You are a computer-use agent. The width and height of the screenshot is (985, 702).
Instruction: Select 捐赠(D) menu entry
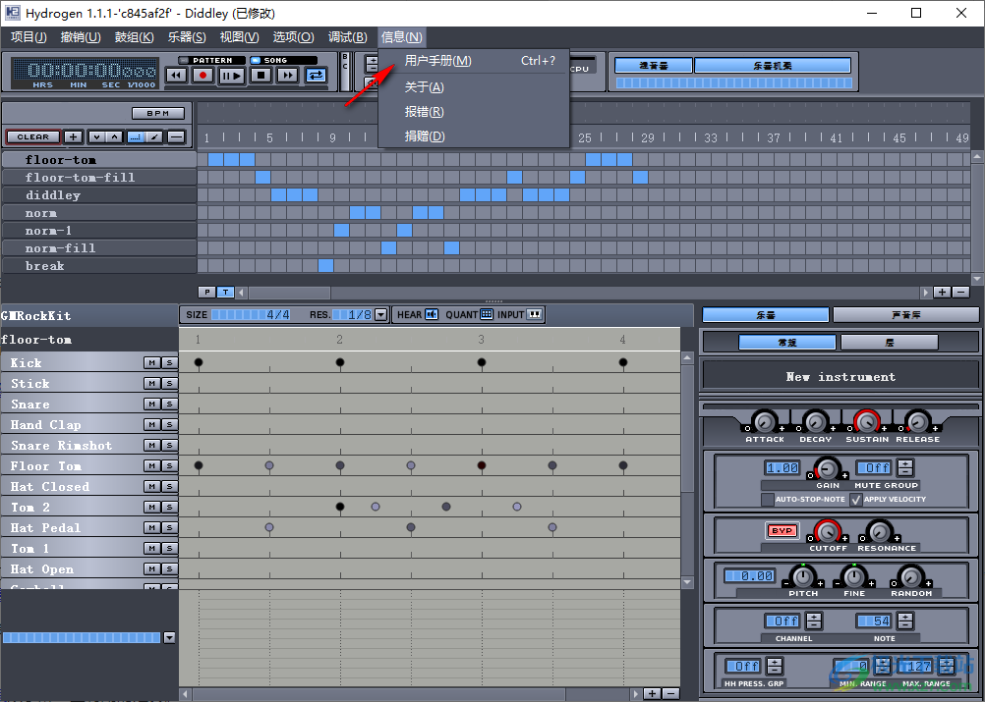(474, 136)
